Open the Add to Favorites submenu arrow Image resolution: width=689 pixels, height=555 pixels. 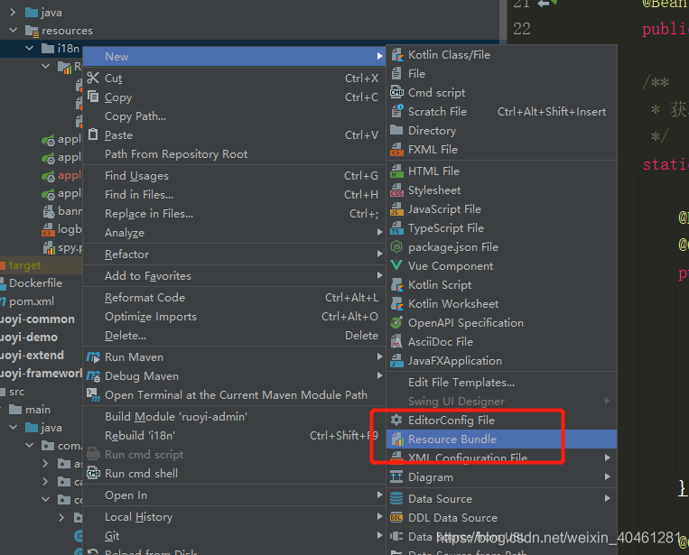379,275
